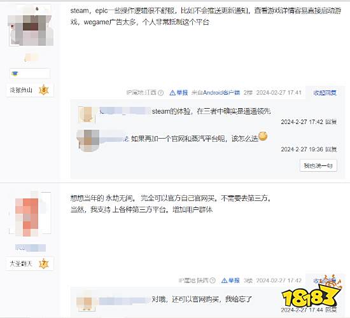This screenshot has height=318, width=350.
Task: Collapse replies on the floor 3 post
Action: 325,280
